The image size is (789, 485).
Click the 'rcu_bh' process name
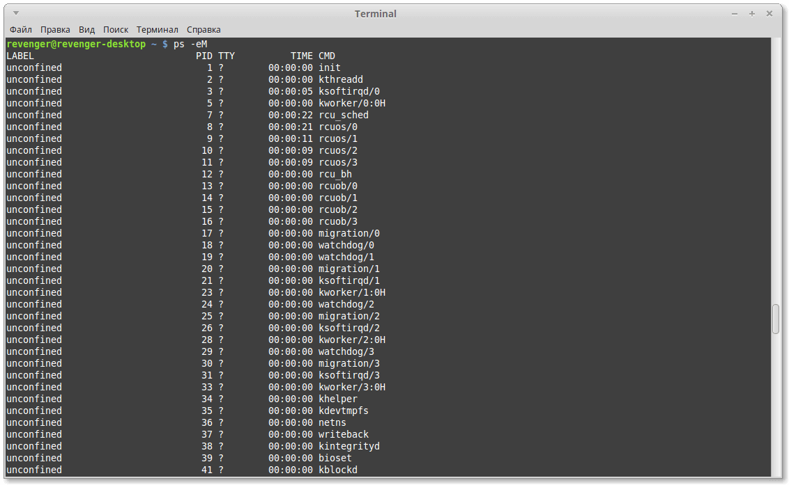pos(335,175)
